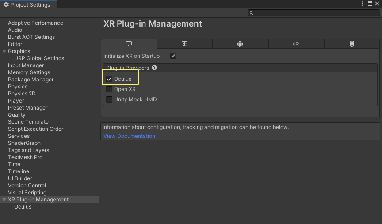
Task: Select ShaderGraph settings
Action: tap(24, 143)
